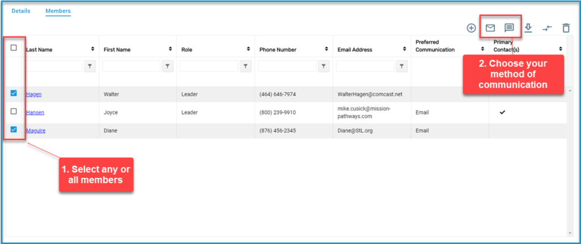The width and height of the screenshot is (581, 244).
Task: Toggle the select-all header checkbox
Action: coord(14,48)
